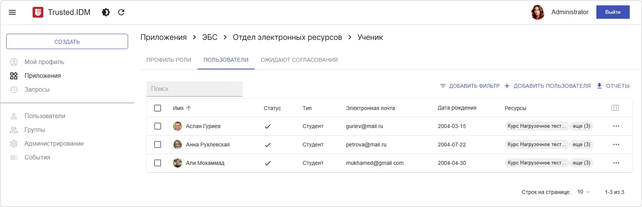The height and width of the screenshot is (207, 642).
Task: Open the hamburger navigation menu
Action: pyautogui.click(x=12, y=12)
